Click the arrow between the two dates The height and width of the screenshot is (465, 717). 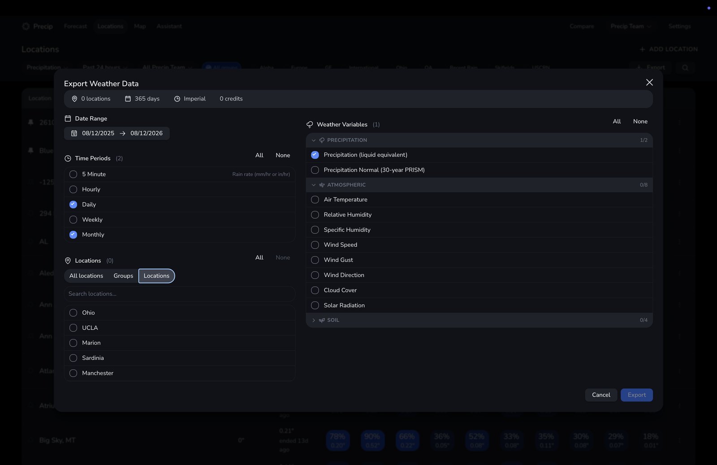pyautogui.click(x=122, y=133)
